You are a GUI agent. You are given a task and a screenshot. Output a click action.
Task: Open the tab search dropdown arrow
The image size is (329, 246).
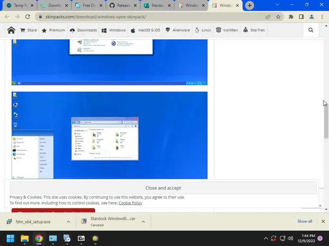tap(277, 4)
